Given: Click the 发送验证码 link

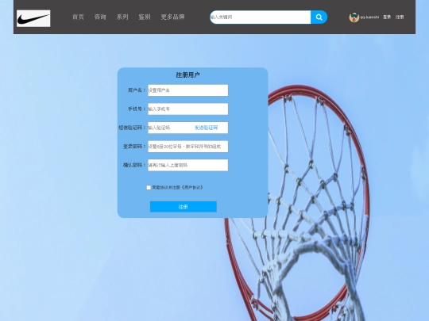Looking at the screenshot, I should pyautogui.click(x=206, y=128).
